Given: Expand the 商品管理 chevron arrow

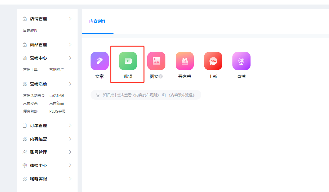Looking at the screenshot, I should coord(70,45).
